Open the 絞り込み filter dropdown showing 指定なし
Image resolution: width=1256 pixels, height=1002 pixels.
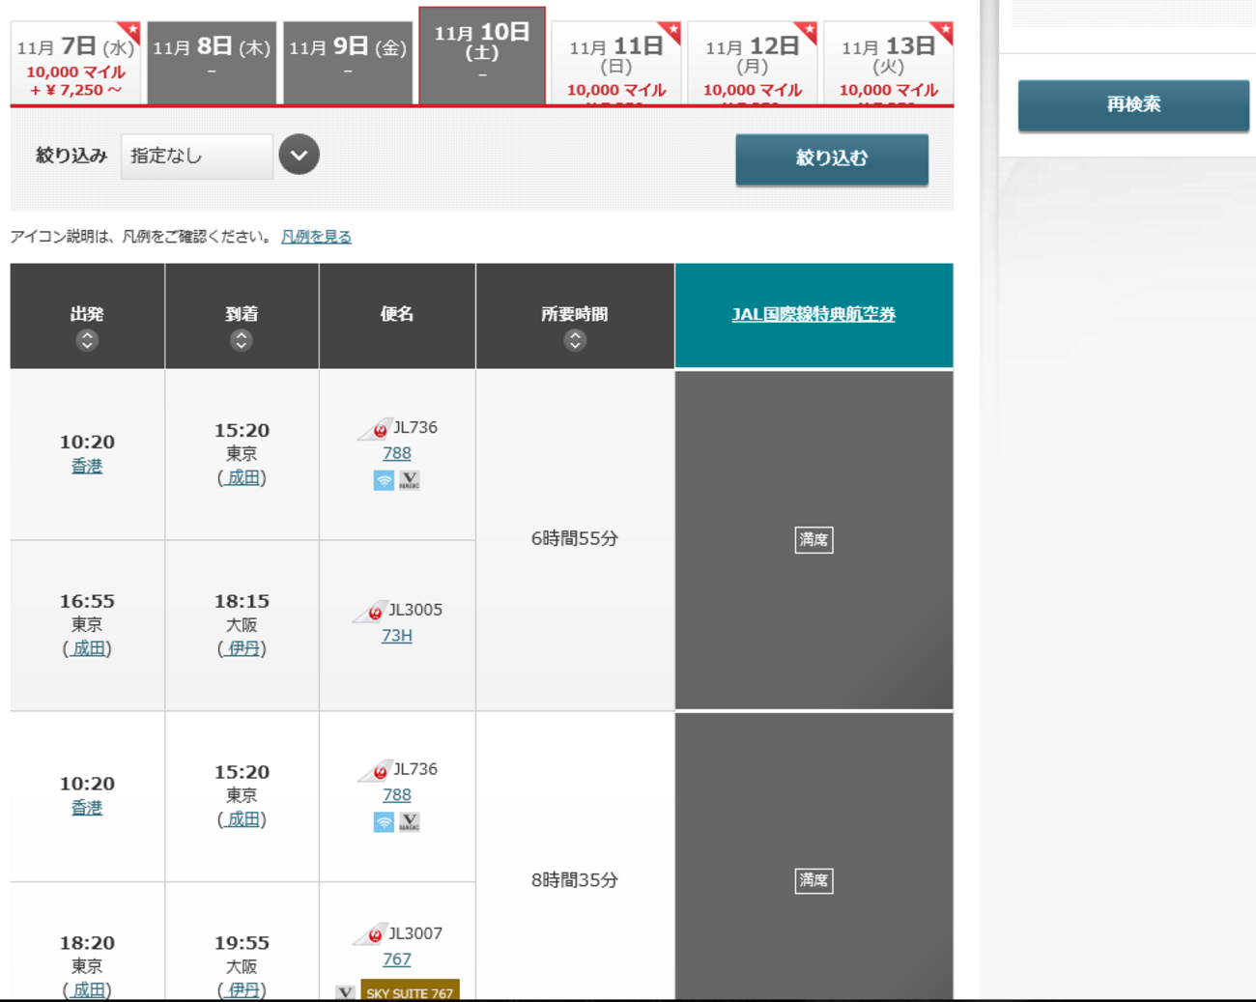[197, 156]
